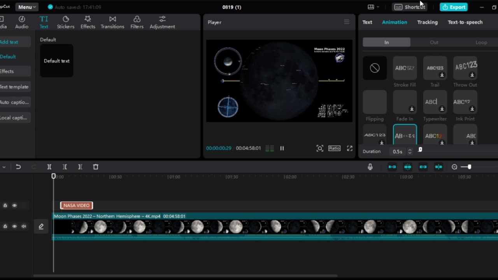Toggle main track magnet icon
Viewport: 498px width, 280px height.
[x=392, y=167]
